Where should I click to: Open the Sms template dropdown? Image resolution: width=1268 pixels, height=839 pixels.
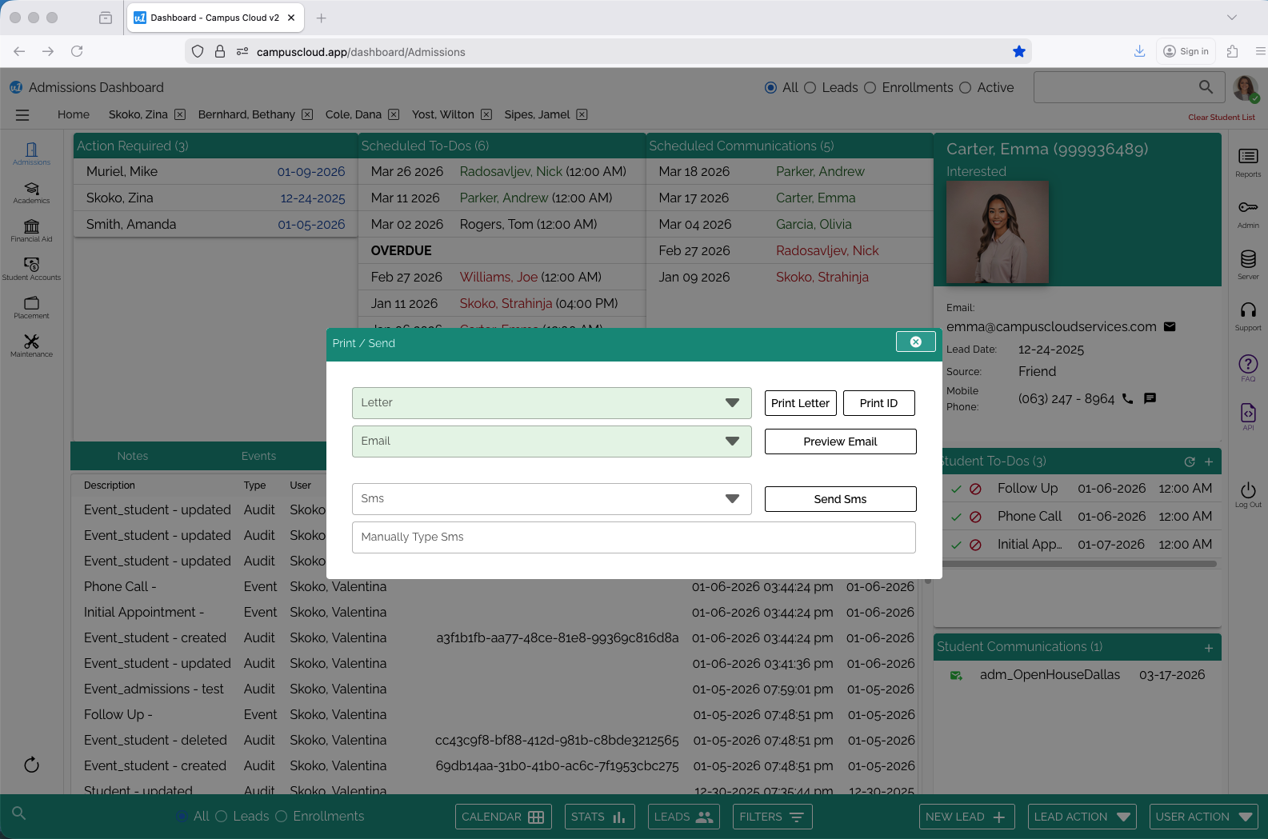pos(551,499)
